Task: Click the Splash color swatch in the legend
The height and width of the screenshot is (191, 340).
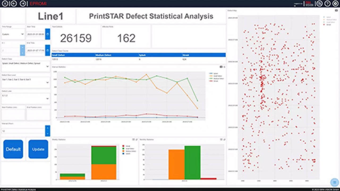Action: pos(211,73)
